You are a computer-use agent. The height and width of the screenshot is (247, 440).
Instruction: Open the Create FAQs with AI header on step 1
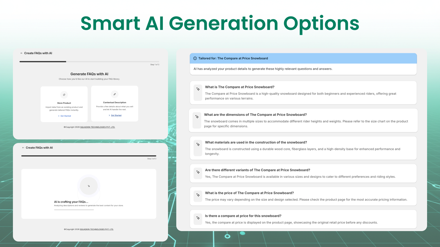tap(38, 53)
